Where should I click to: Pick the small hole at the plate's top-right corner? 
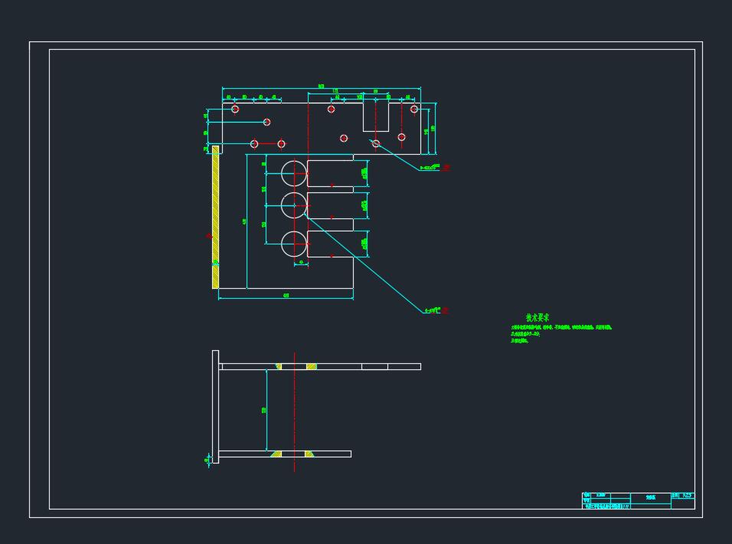(x=414, y=109)
